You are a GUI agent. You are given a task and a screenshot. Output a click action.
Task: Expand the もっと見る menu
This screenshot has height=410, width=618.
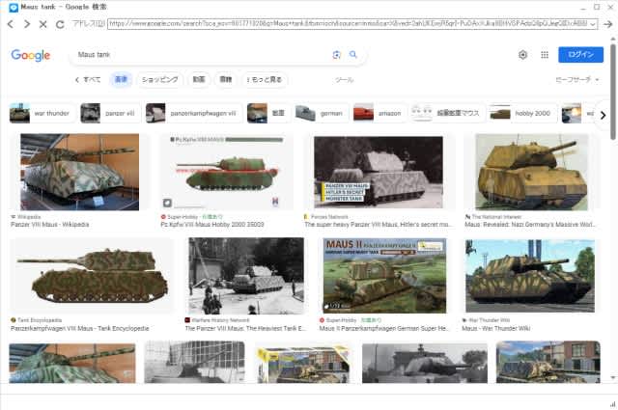coord(265,79)
